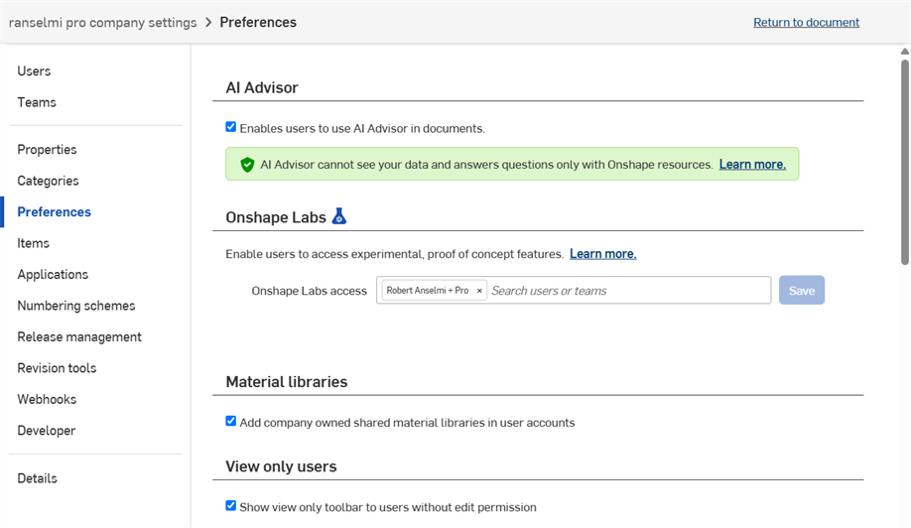
Task: Toggle the company material libraries checkbox
Action: (230, 421)
